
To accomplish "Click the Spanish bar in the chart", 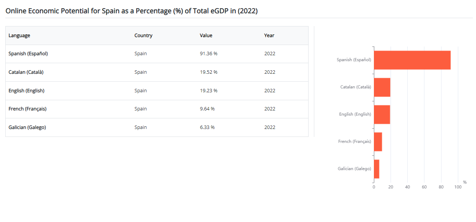I will point(412,60).
